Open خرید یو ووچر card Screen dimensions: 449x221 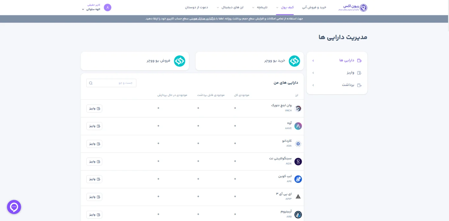pyautogui.click(x=250, y=61)
